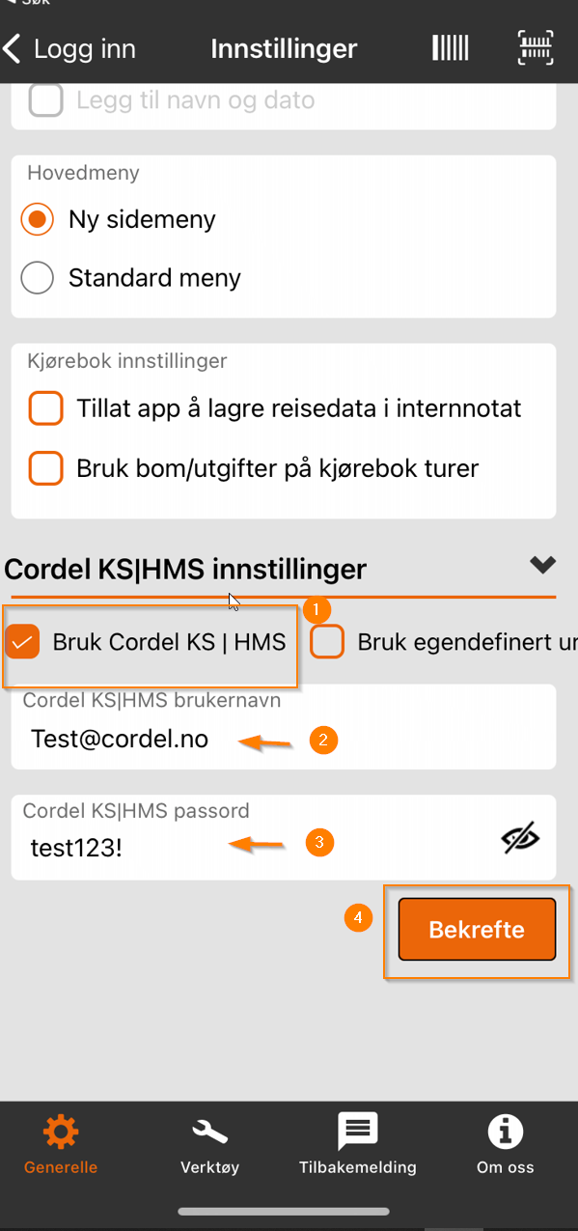
Task: Select Ny sidemeny radio button
Action: [x=37, y=219]
